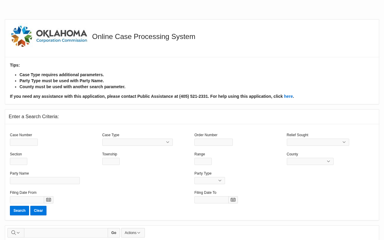Click the report search text box

coord(66,233)
